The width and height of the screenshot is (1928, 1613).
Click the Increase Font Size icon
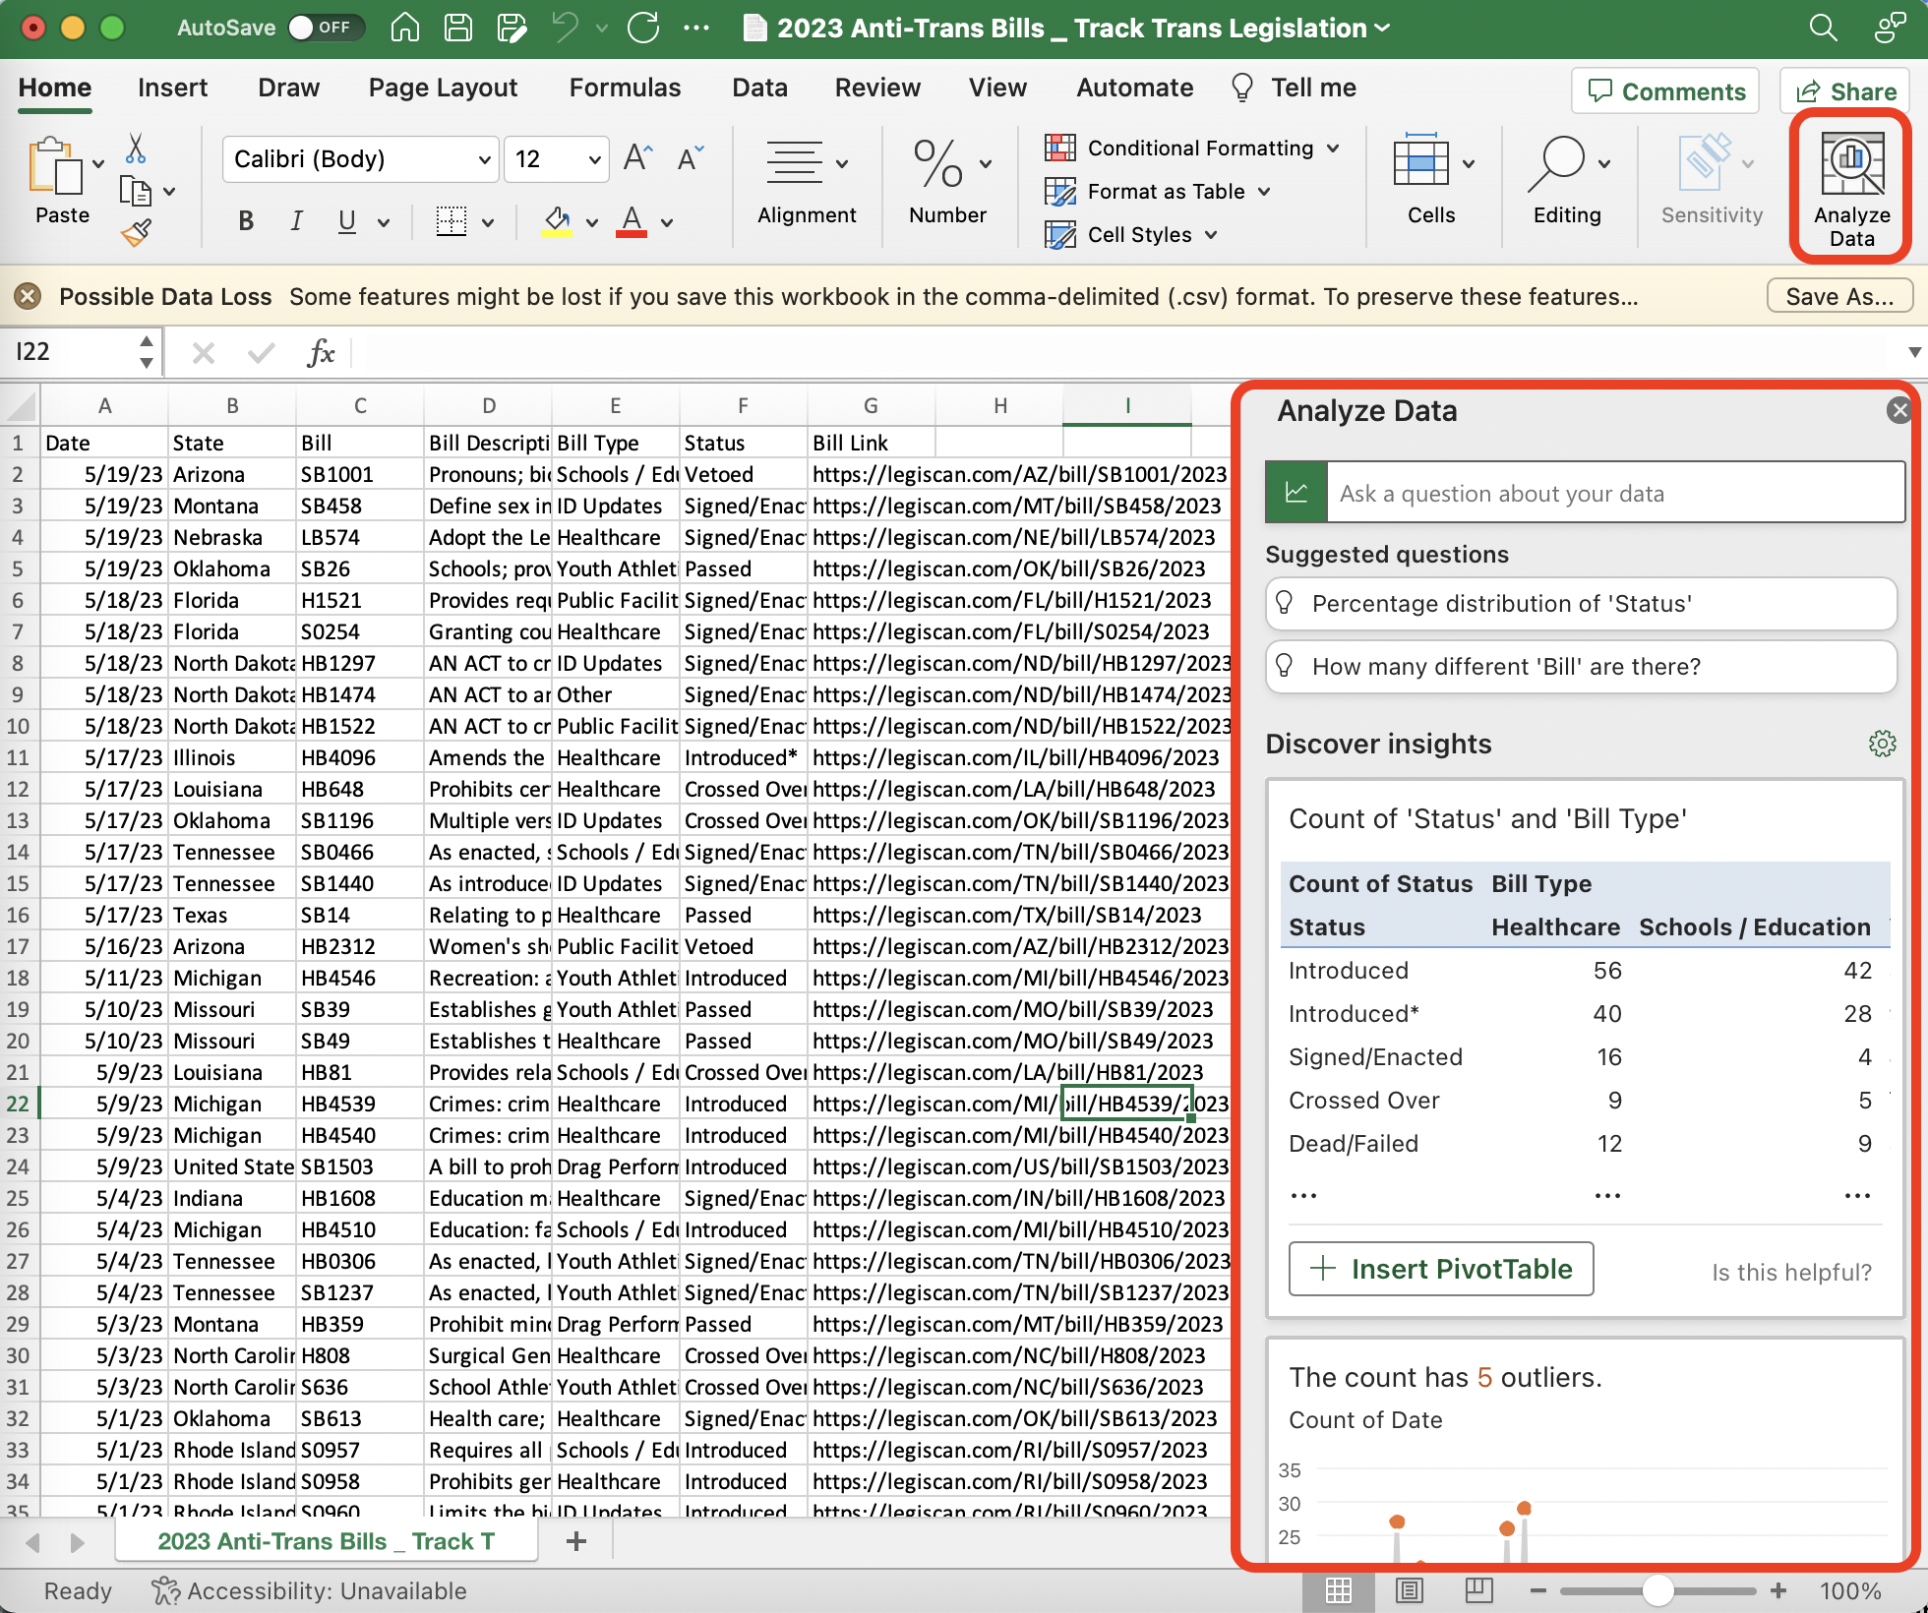(x=637, y=158)
